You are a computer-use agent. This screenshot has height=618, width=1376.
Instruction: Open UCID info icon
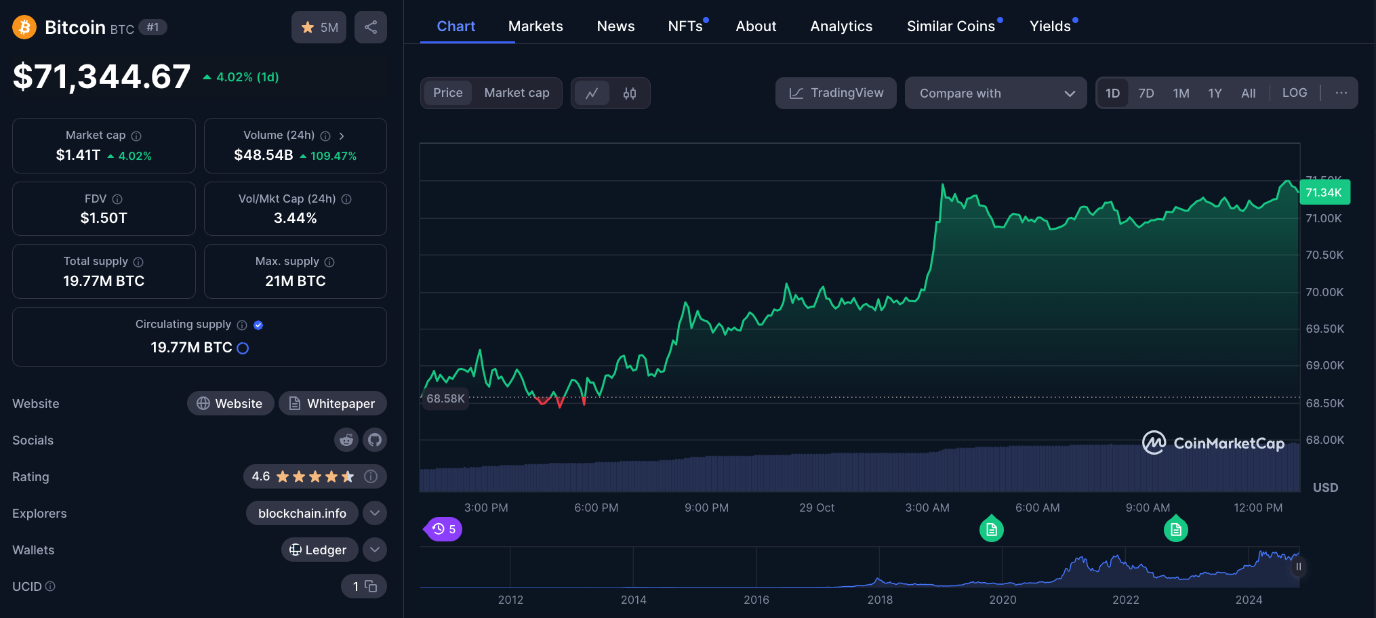coord(50,586)
